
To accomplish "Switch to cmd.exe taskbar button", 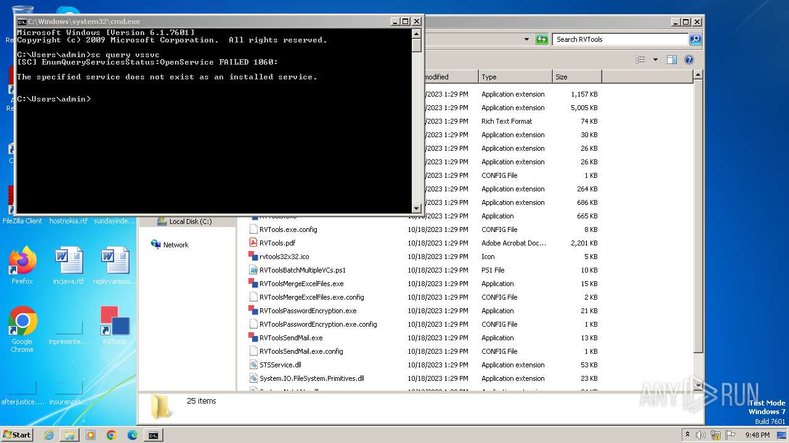I will coord(153,435).
